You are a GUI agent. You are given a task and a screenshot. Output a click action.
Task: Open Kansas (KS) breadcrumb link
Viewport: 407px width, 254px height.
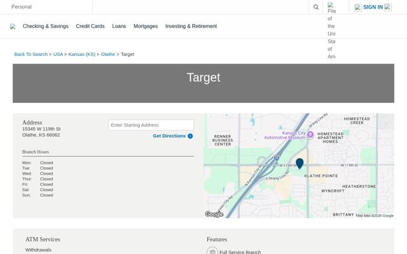click(82, 54)
